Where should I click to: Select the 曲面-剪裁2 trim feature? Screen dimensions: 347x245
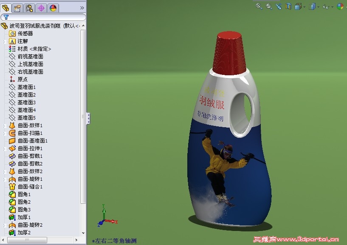click(x=25, y=164)
